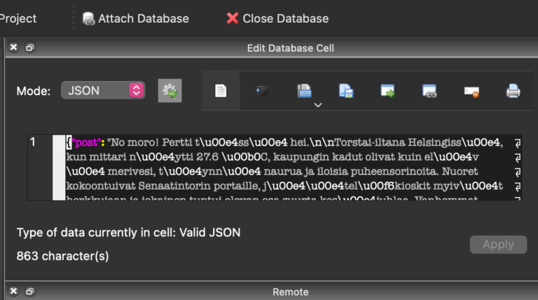
Task: Click the set-NULL icon with red dot
Action: [471, 90]
